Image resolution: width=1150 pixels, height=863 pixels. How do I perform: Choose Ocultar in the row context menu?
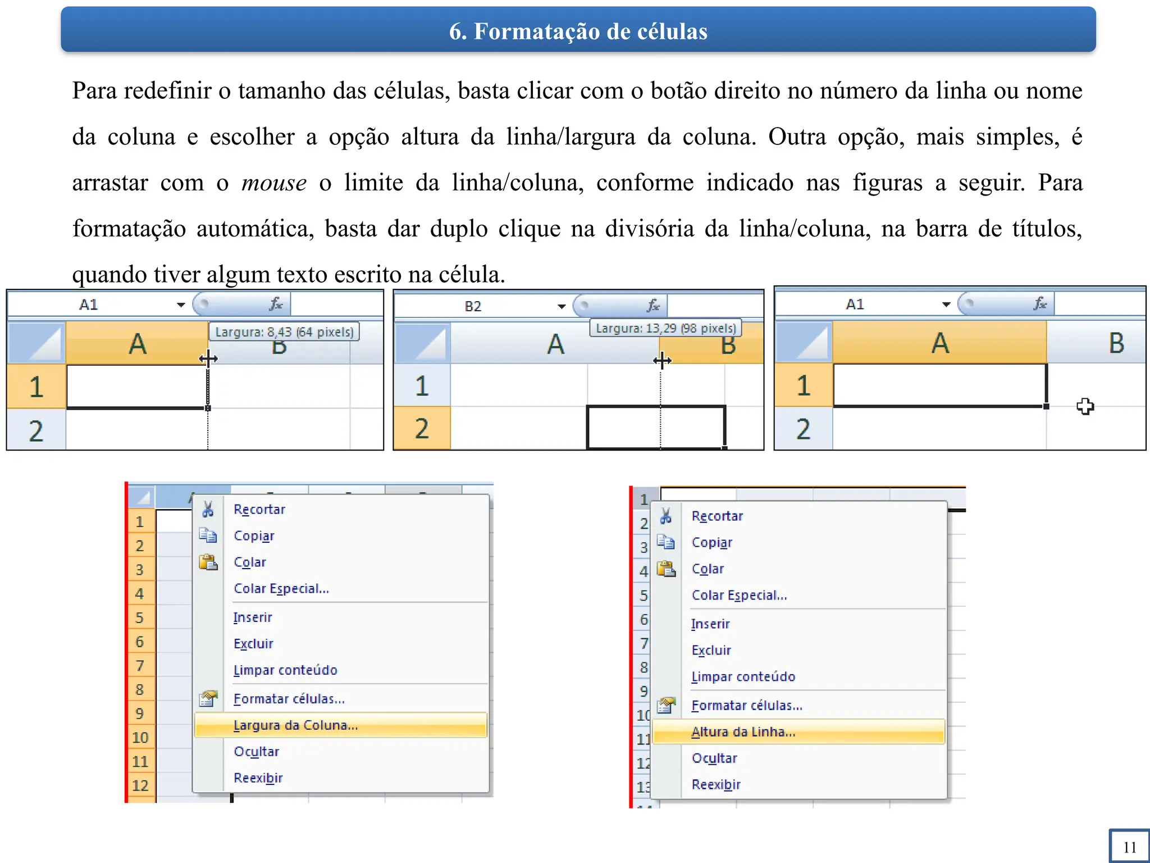(x=714, y=758)
